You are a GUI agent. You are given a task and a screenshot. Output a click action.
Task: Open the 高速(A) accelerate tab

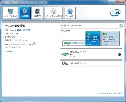click(38, 13)
